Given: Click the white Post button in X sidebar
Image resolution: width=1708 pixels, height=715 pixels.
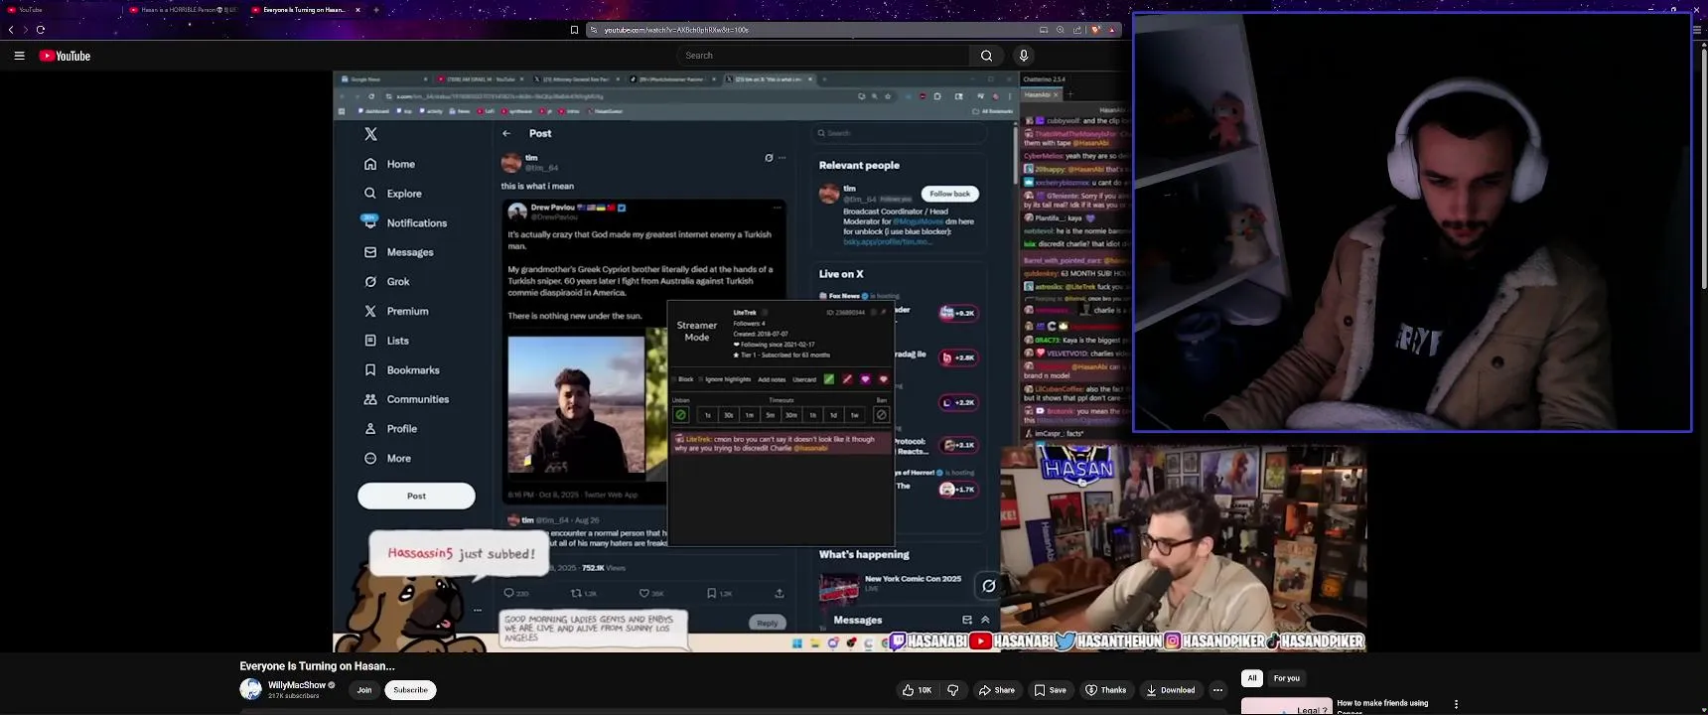Looking at the screenshot, I should tap(416, 496).
